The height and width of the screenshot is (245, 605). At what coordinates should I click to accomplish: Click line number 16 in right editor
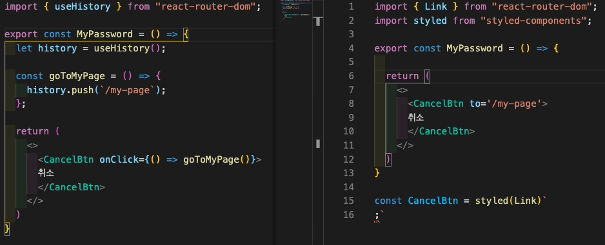pos(348,214)
